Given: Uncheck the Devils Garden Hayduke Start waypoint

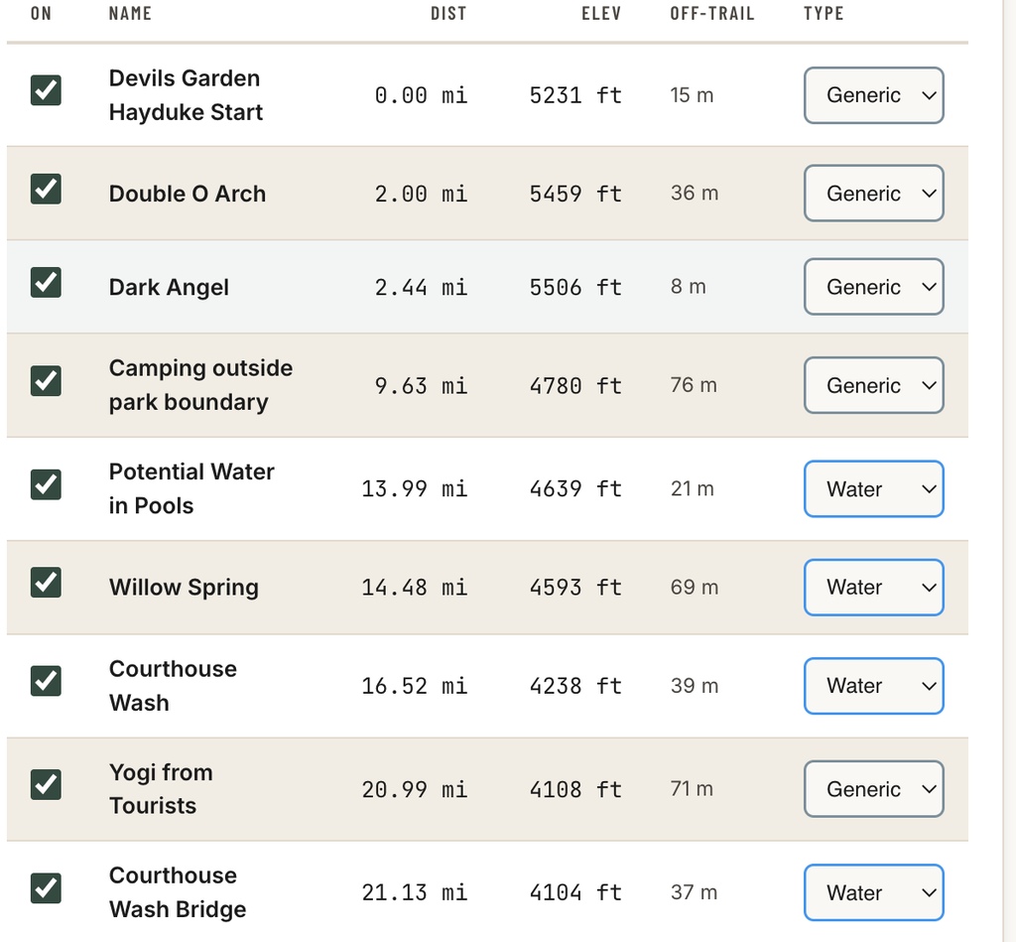Looking at the screenshot, I should coord(46,90).
